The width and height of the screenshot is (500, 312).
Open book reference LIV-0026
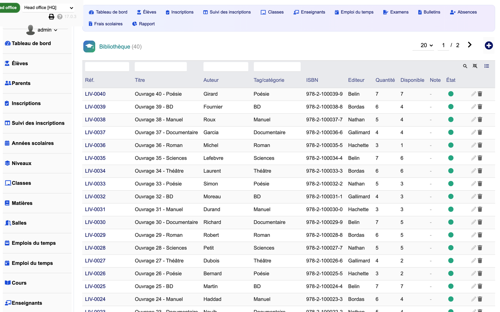coord(95,274)
